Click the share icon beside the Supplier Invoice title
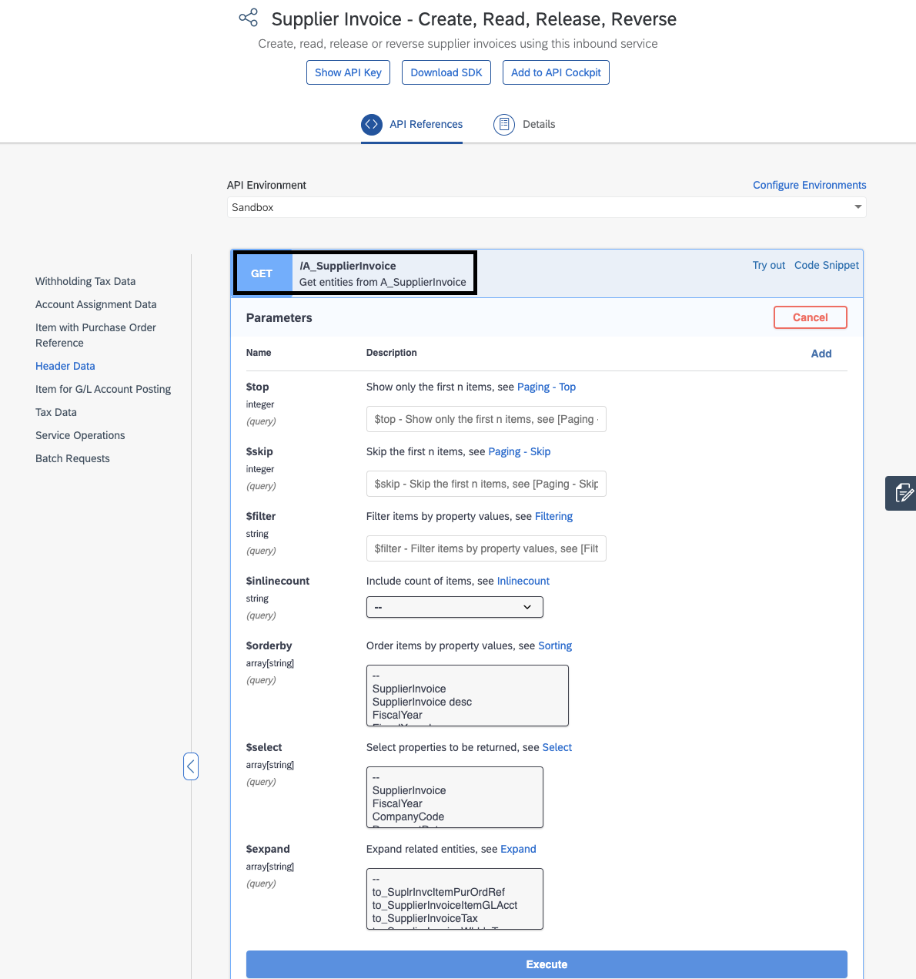The image size is (916, 979). click(x=248, y=17)
